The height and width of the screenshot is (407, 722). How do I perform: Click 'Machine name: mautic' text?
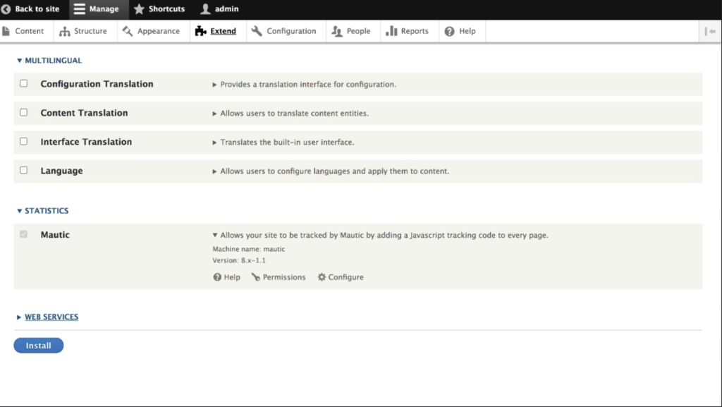tap(249, 249)
